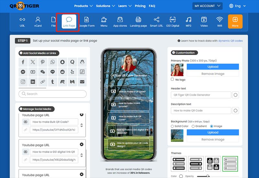
Task: Add Reddit from the social icons
Action: [62, 72]
